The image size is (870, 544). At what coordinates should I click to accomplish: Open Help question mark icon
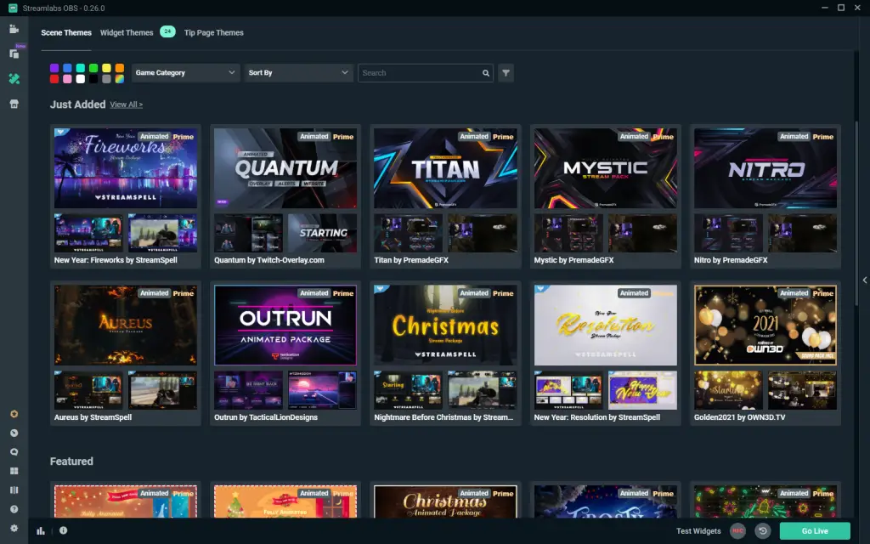click(x=14, y=509)
